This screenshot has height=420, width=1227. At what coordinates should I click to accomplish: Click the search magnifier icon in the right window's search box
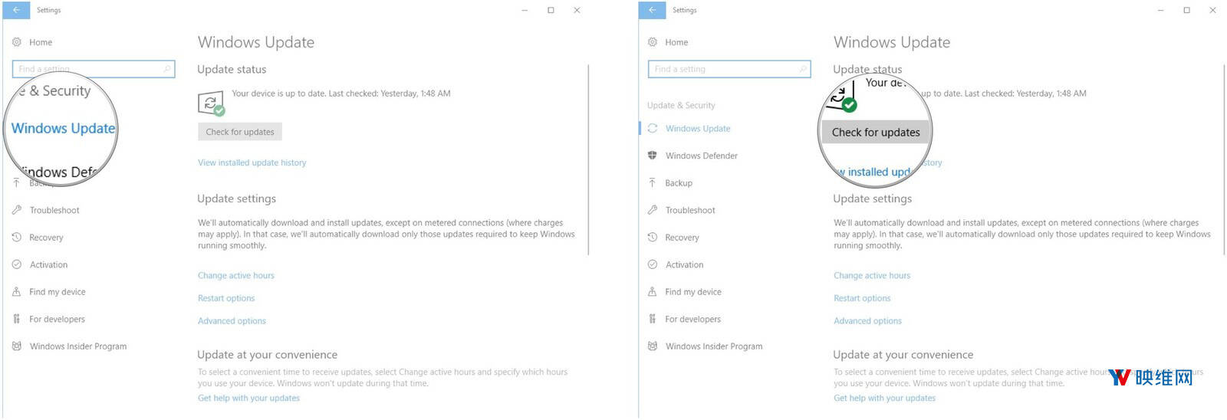802,69
